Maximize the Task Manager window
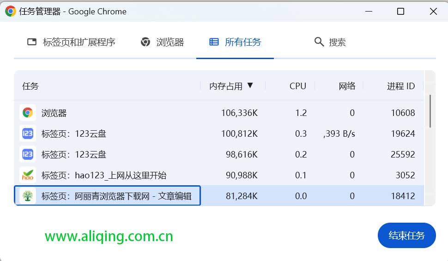The image size is (448, 261). [x=400, y=12]
